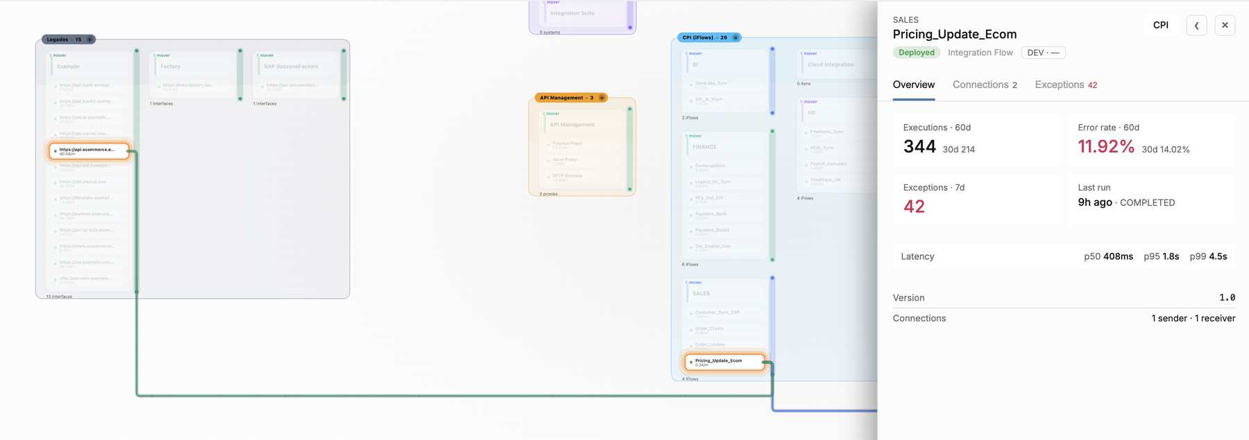Close the Pricing_Update_Ecom details panel

pos(1225,26)
